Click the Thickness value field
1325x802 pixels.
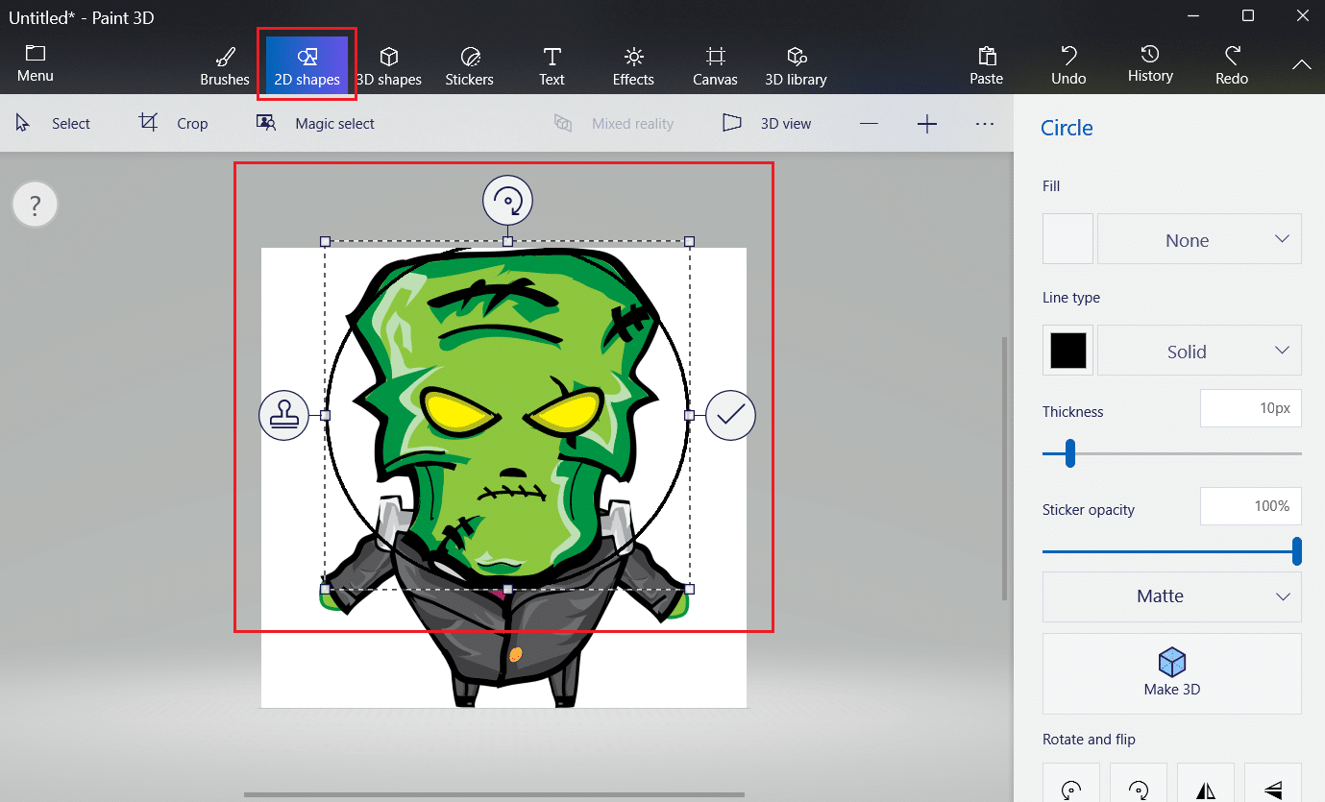click(x=1251, y=408)
